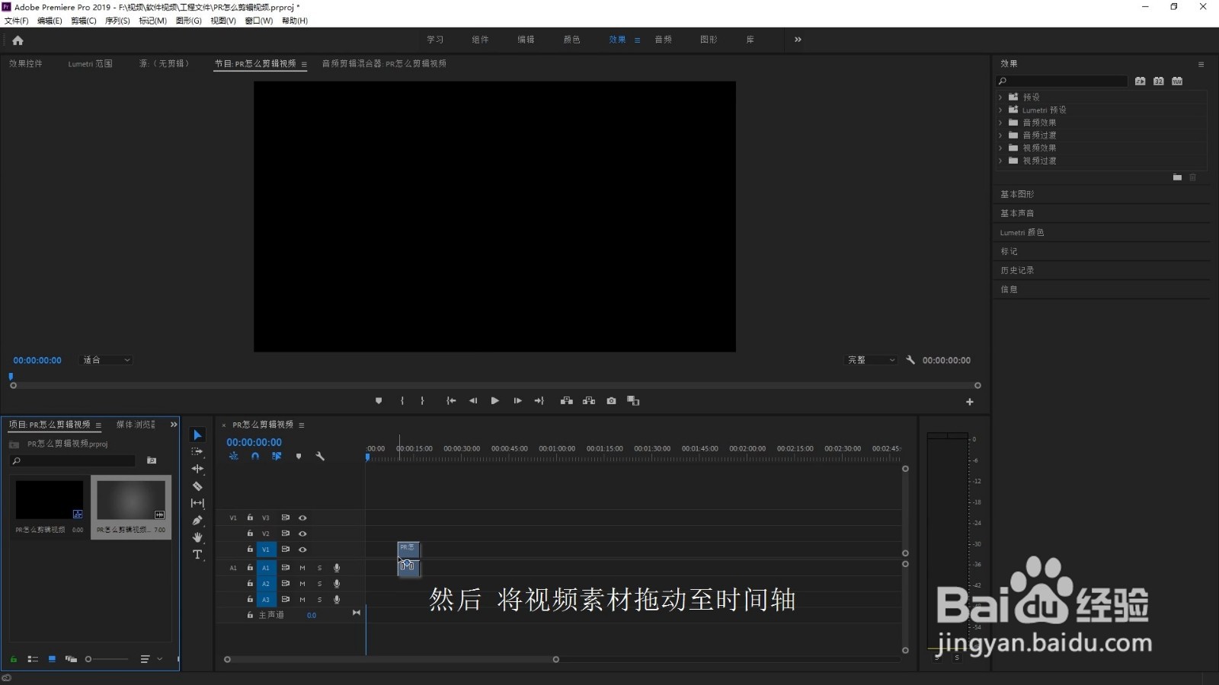Image resolution: width=1219 pixels, height=685 pixels.
Task: Open the 历史记录 panel
Action: pos(1019,269)
